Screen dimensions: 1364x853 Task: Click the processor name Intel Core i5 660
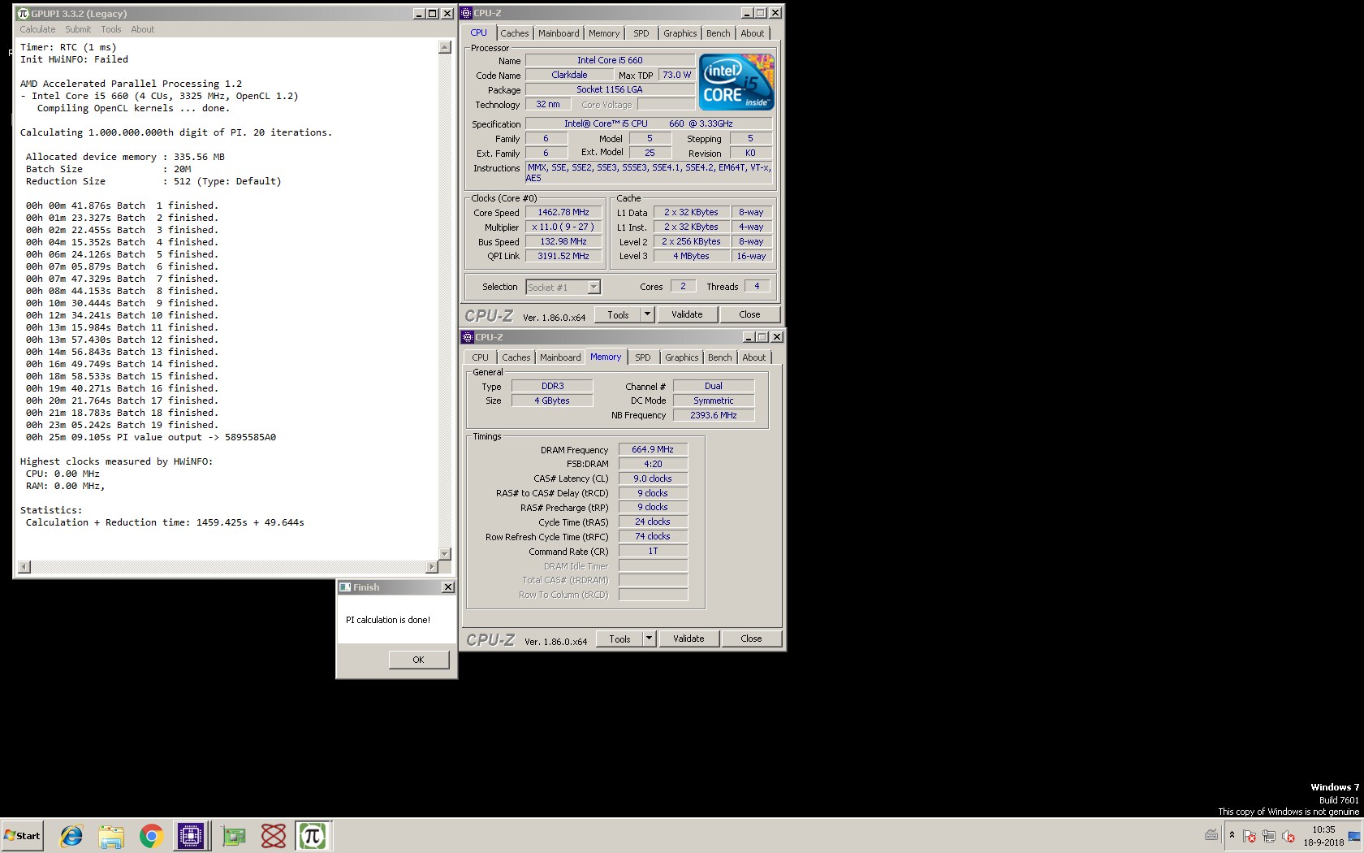pos(610,60)
